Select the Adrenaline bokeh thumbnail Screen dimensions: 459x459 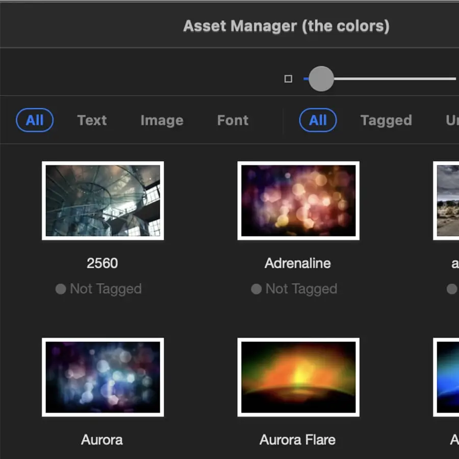click(298, 200)
